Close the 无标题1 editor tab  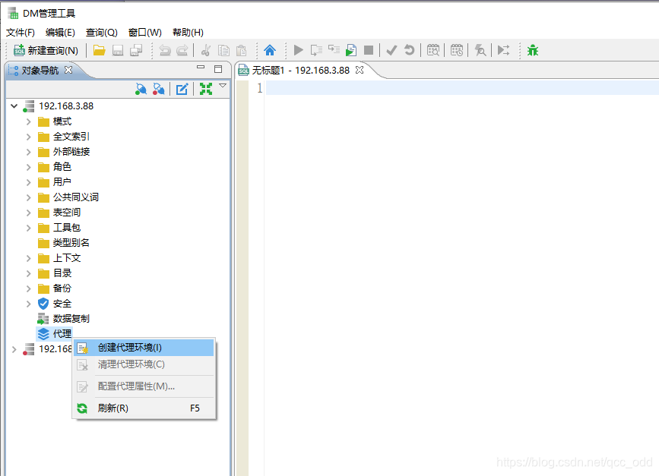click(x=360, y=70)
